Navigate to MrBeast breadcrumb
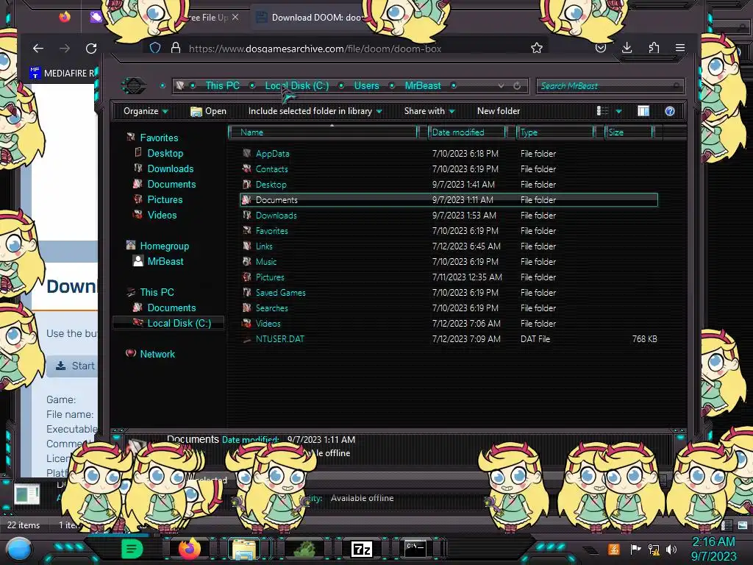Image resolution: width=753 pixels, height=565 pixels. pos(423,85)
